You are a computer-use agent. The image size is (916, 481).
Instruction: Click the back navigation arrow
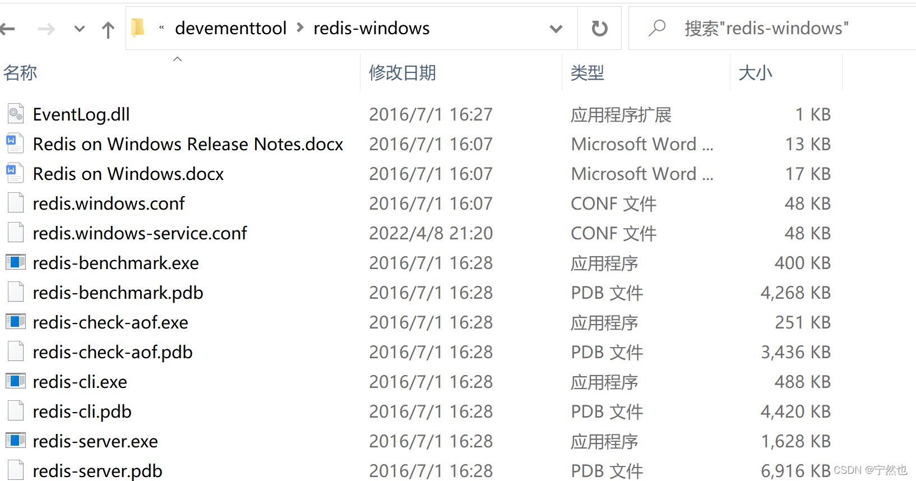[8, 29]
